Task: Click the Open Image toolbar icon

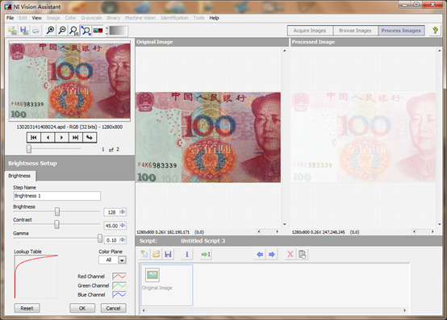Action: 13,30
